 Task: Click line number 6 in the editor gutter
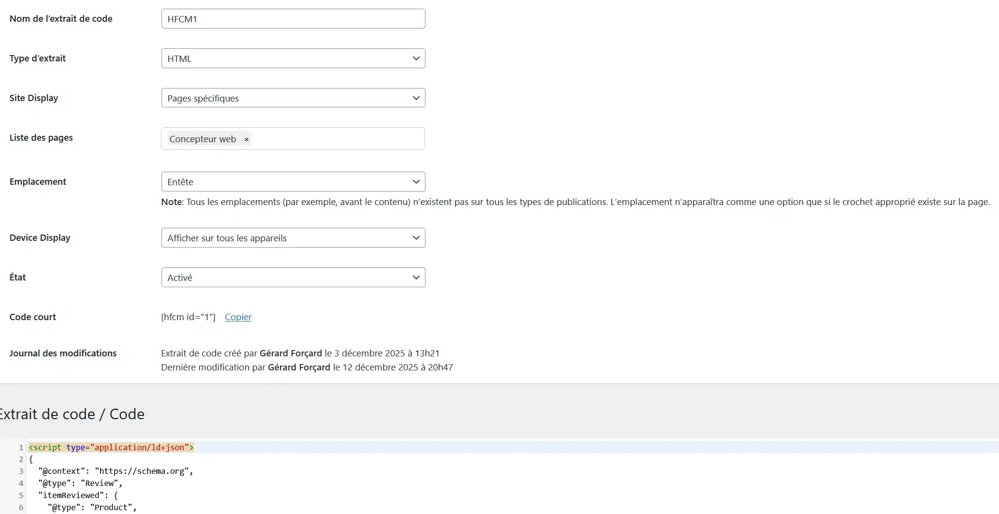pos(20,507)
